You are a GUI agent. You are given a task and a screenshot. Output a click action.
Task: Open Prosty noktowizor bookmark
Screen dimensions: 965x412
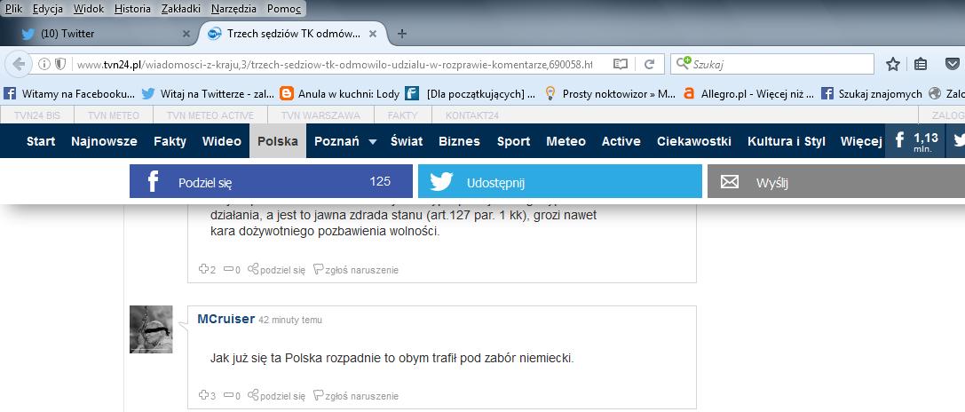pyautogui.click(x=610, y=93)
